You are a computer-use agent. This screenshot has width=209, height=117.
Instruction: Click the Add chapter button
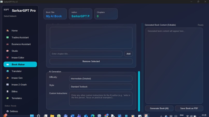[129, 54]
